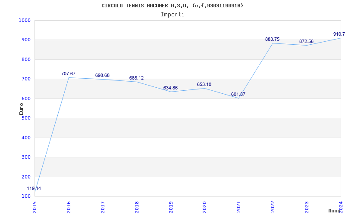Click the Anno x-axis title
345x215 pixels.
pyautogui.click(x=335, y=211)
